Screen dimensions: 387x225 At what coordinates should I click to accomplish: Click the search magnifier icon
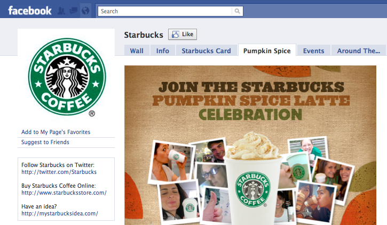237,11
